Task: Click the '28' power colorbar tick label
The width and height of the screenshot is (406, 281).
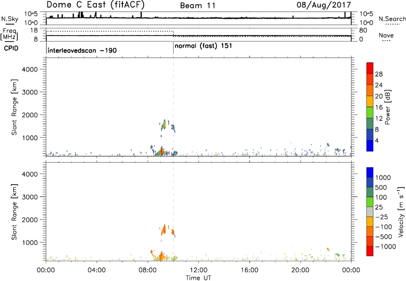Action: (379, 74)
